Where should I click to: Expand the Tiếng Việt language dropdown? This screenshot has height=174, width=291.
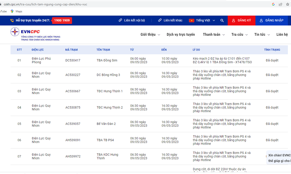coord(202,20)
